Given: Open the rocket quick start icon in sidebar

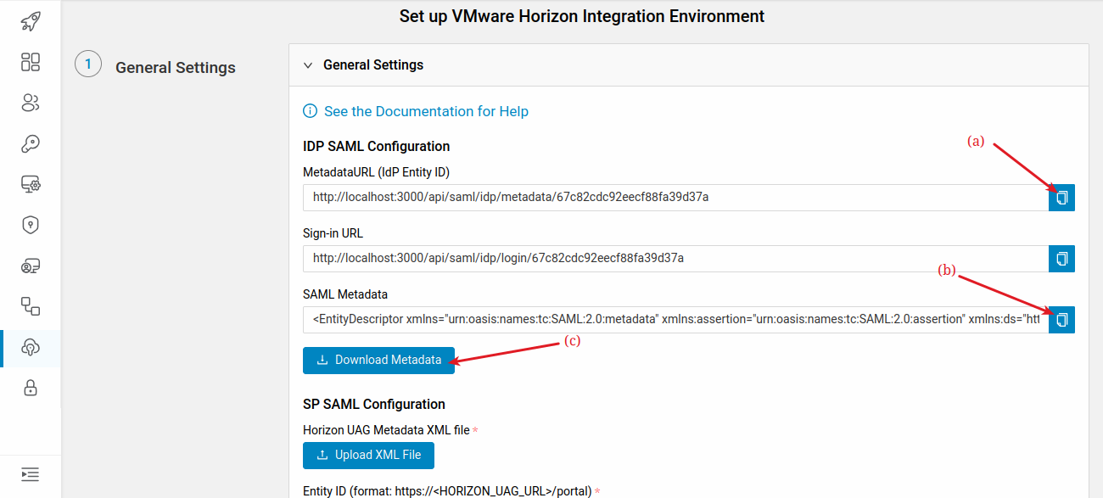Looking at the screenshot, I should (31, 21).
